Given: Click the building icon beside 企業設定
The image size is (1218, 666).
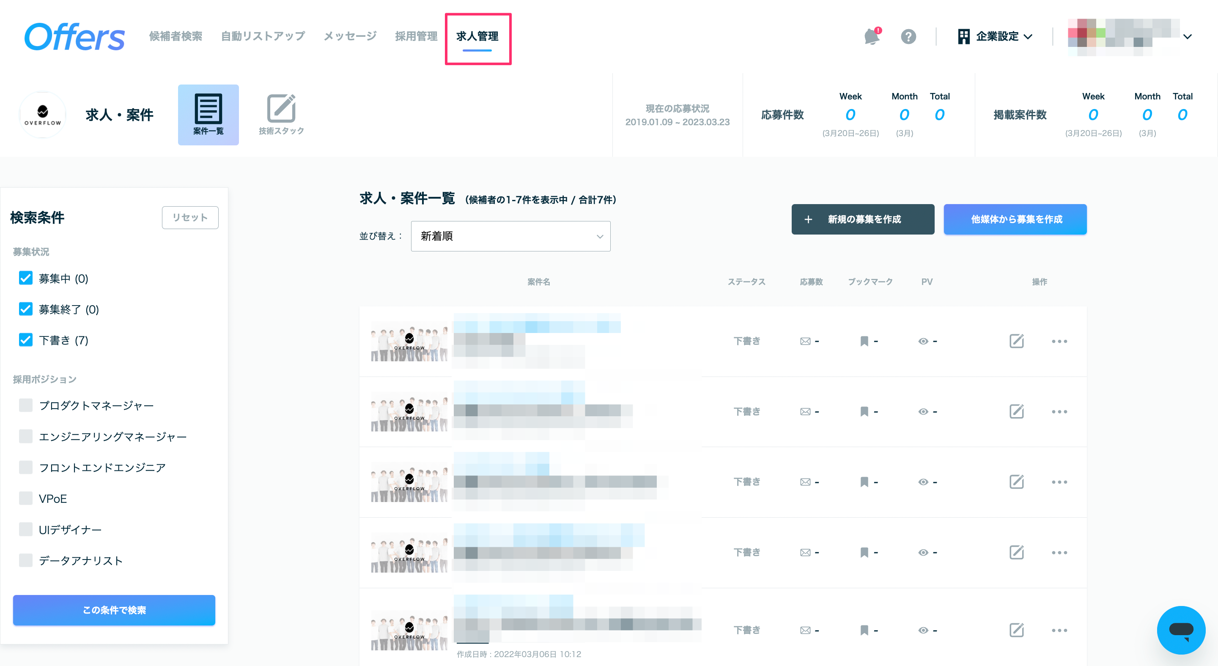Looking at the screenshot, I should click(x=964, y=36).
